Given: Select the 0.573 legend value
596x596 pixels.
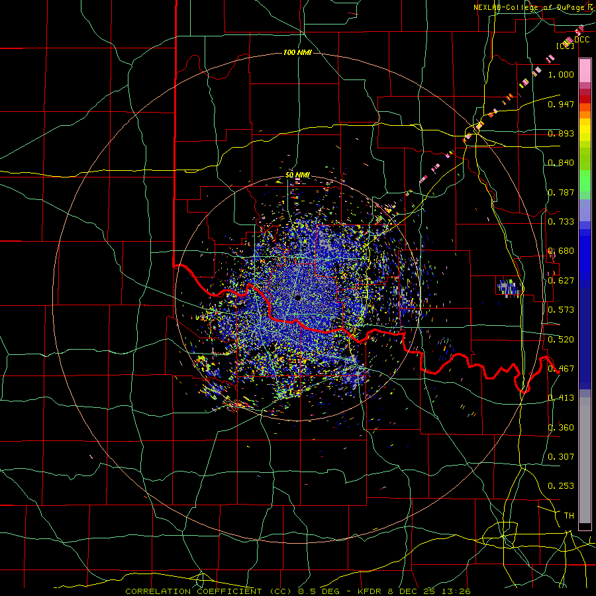Looking at the screenshot, I should (x=561, y=309).
